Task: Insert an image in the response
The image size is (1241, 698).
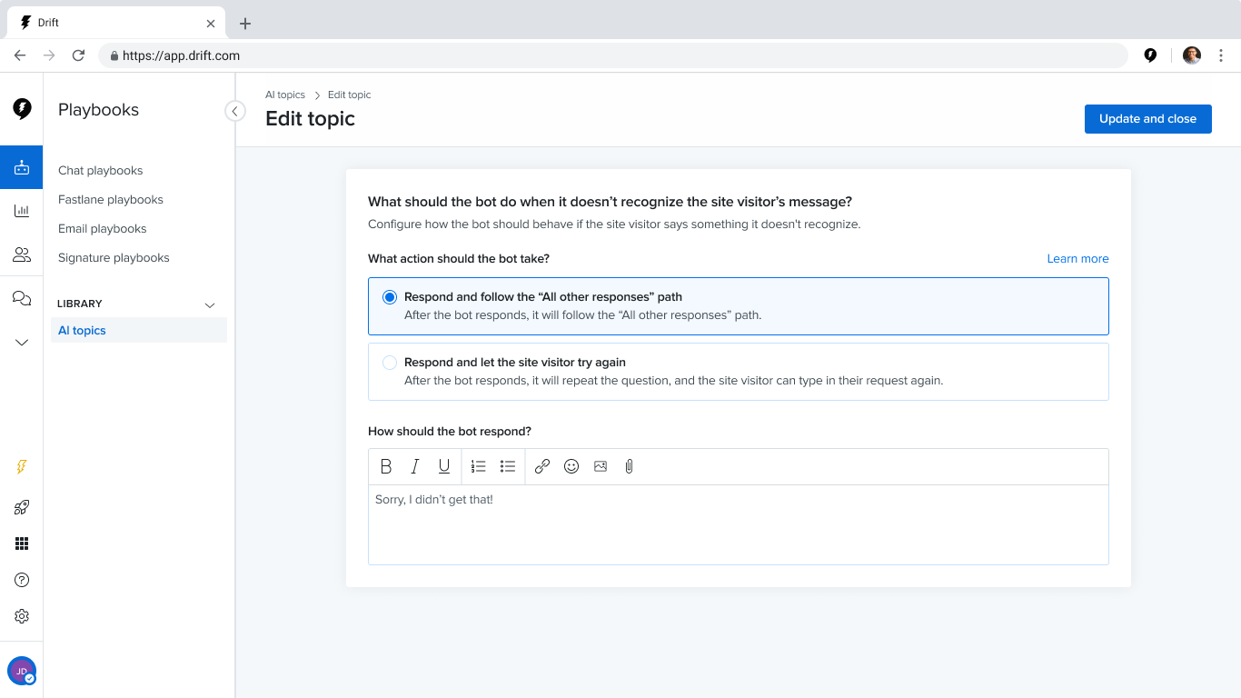Action: click(x=601, y=466)
